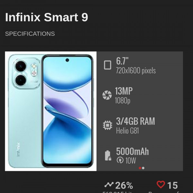Click the display size screen icon
The height and width of the screenshot is (193, 193).
[x=107, y=65]
